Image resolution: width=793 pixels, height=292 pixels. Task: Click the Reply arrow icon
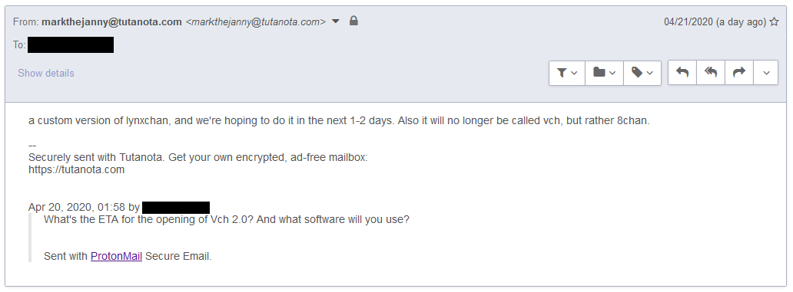click(x=682, y=73)
